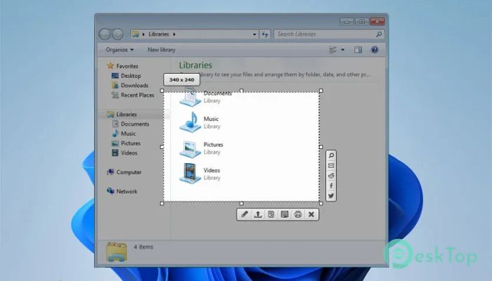
Task: Share the capture on Twitter
Action: pos(331,196)
